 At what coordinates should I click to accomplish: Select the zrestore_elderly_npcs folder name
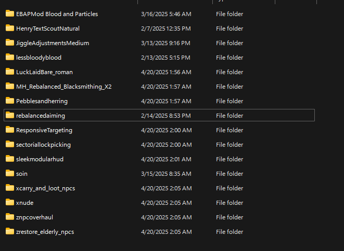pyautogui.click(x=45, y=232)
